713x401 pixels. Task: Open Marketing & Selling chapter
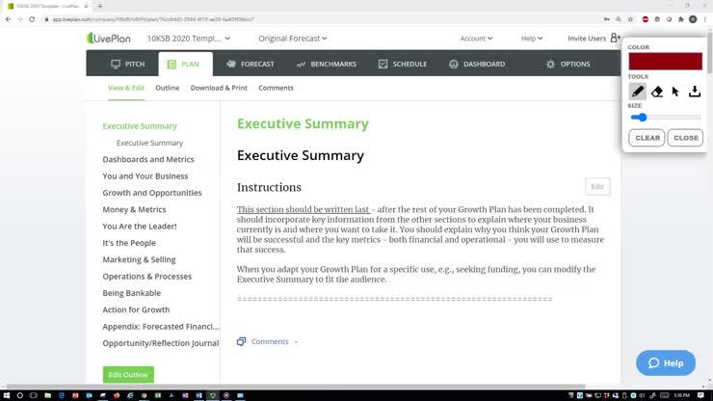point(139,259)
